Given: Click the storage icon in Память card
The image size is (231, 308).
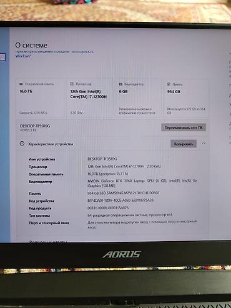Looking at the screenshot, I should [x=169, y=84].
